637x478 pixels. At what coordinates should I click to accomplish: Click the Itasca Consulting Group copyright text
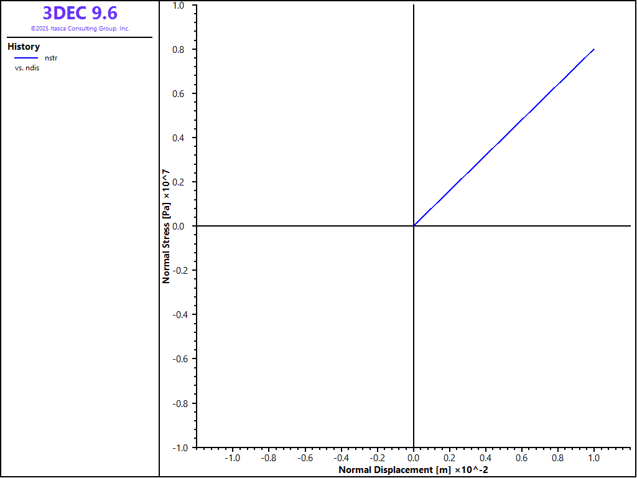[80, 29]
